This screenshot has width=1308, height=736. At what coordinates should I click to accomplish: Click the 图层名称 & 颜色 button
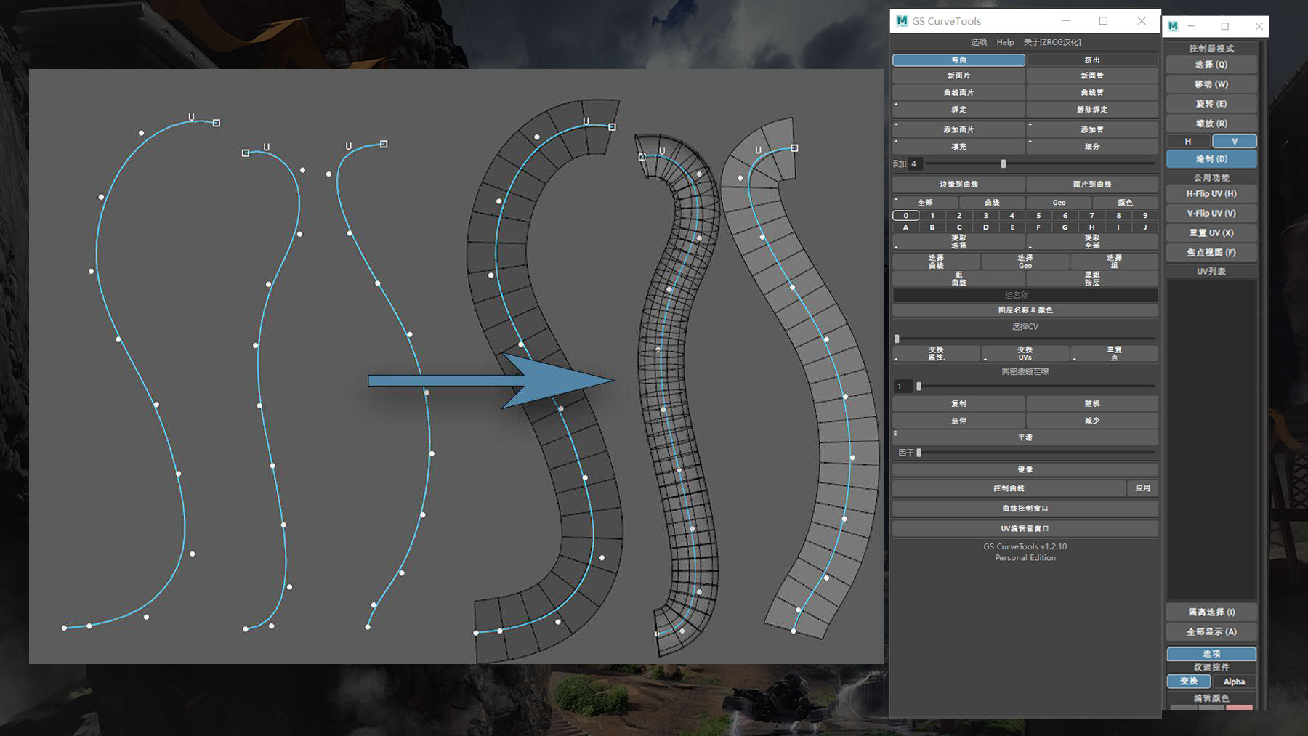coord(1025,310)
